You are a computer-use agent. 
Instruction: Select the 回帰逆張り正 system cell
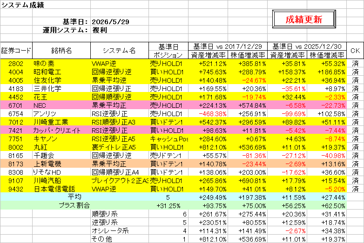120,89
